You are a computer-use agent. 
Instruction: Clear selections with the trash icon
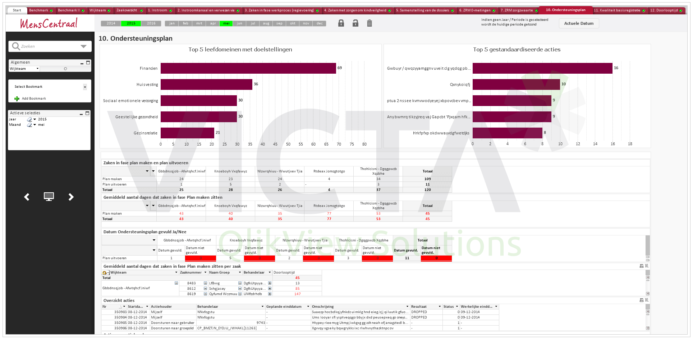point(370,23)
